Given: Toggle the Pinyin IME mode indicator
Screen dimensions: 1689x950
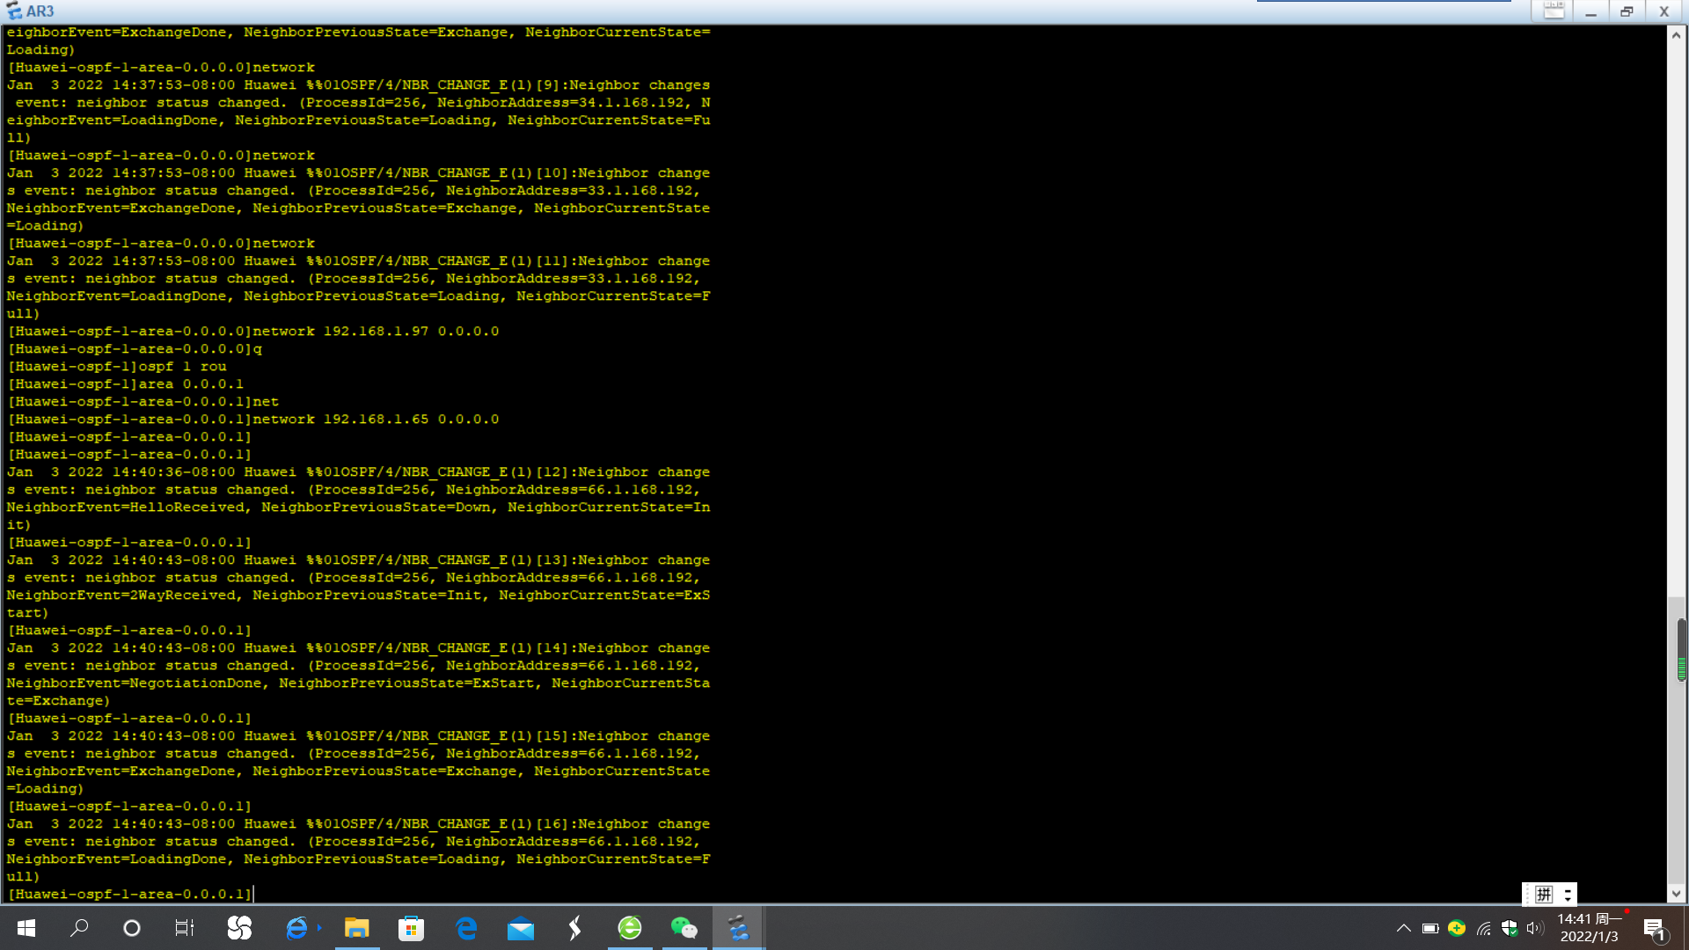Looking at the screenshot, I should [1544, 895].
